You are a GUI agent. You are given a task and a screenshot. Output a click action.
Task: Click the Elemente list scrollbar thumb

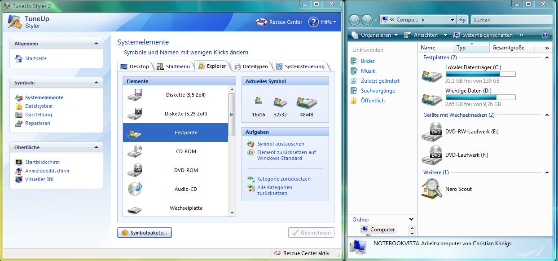pyautogui.click(x=232, y=115)
